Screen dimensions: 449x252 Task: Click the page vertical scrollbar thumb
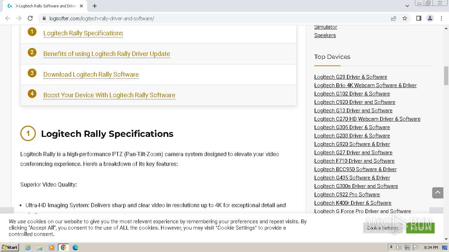pos(446,76)
